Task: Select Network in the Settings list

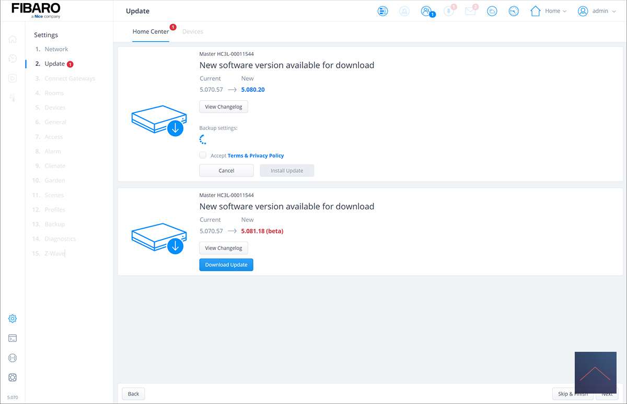Action: (x=56, y=49)
